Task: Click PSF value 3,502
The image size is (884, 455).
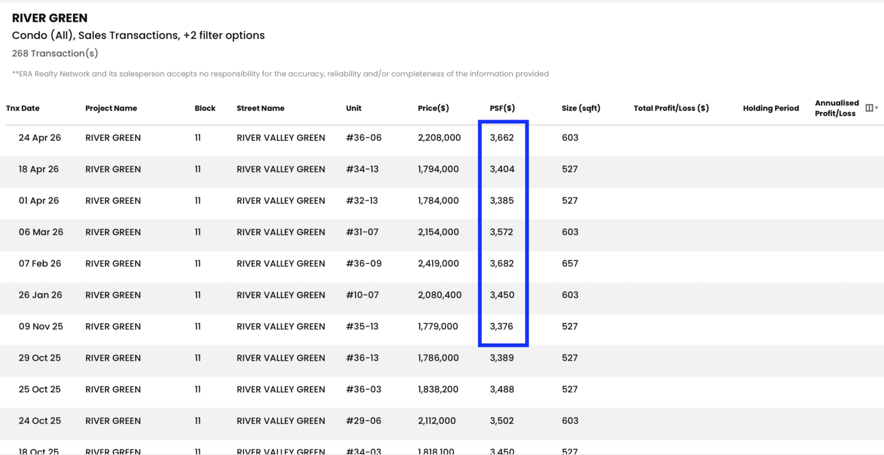Action: click(x=502, y=420)
